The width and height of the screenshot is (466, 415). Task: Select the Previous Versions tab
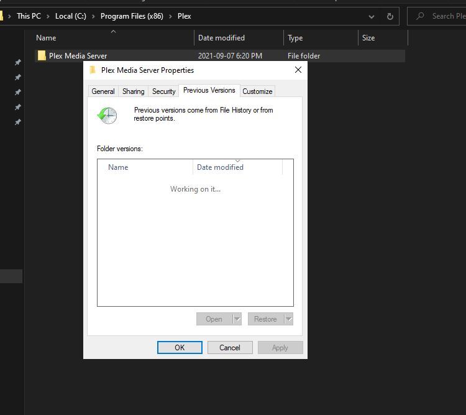pos(209,90)
